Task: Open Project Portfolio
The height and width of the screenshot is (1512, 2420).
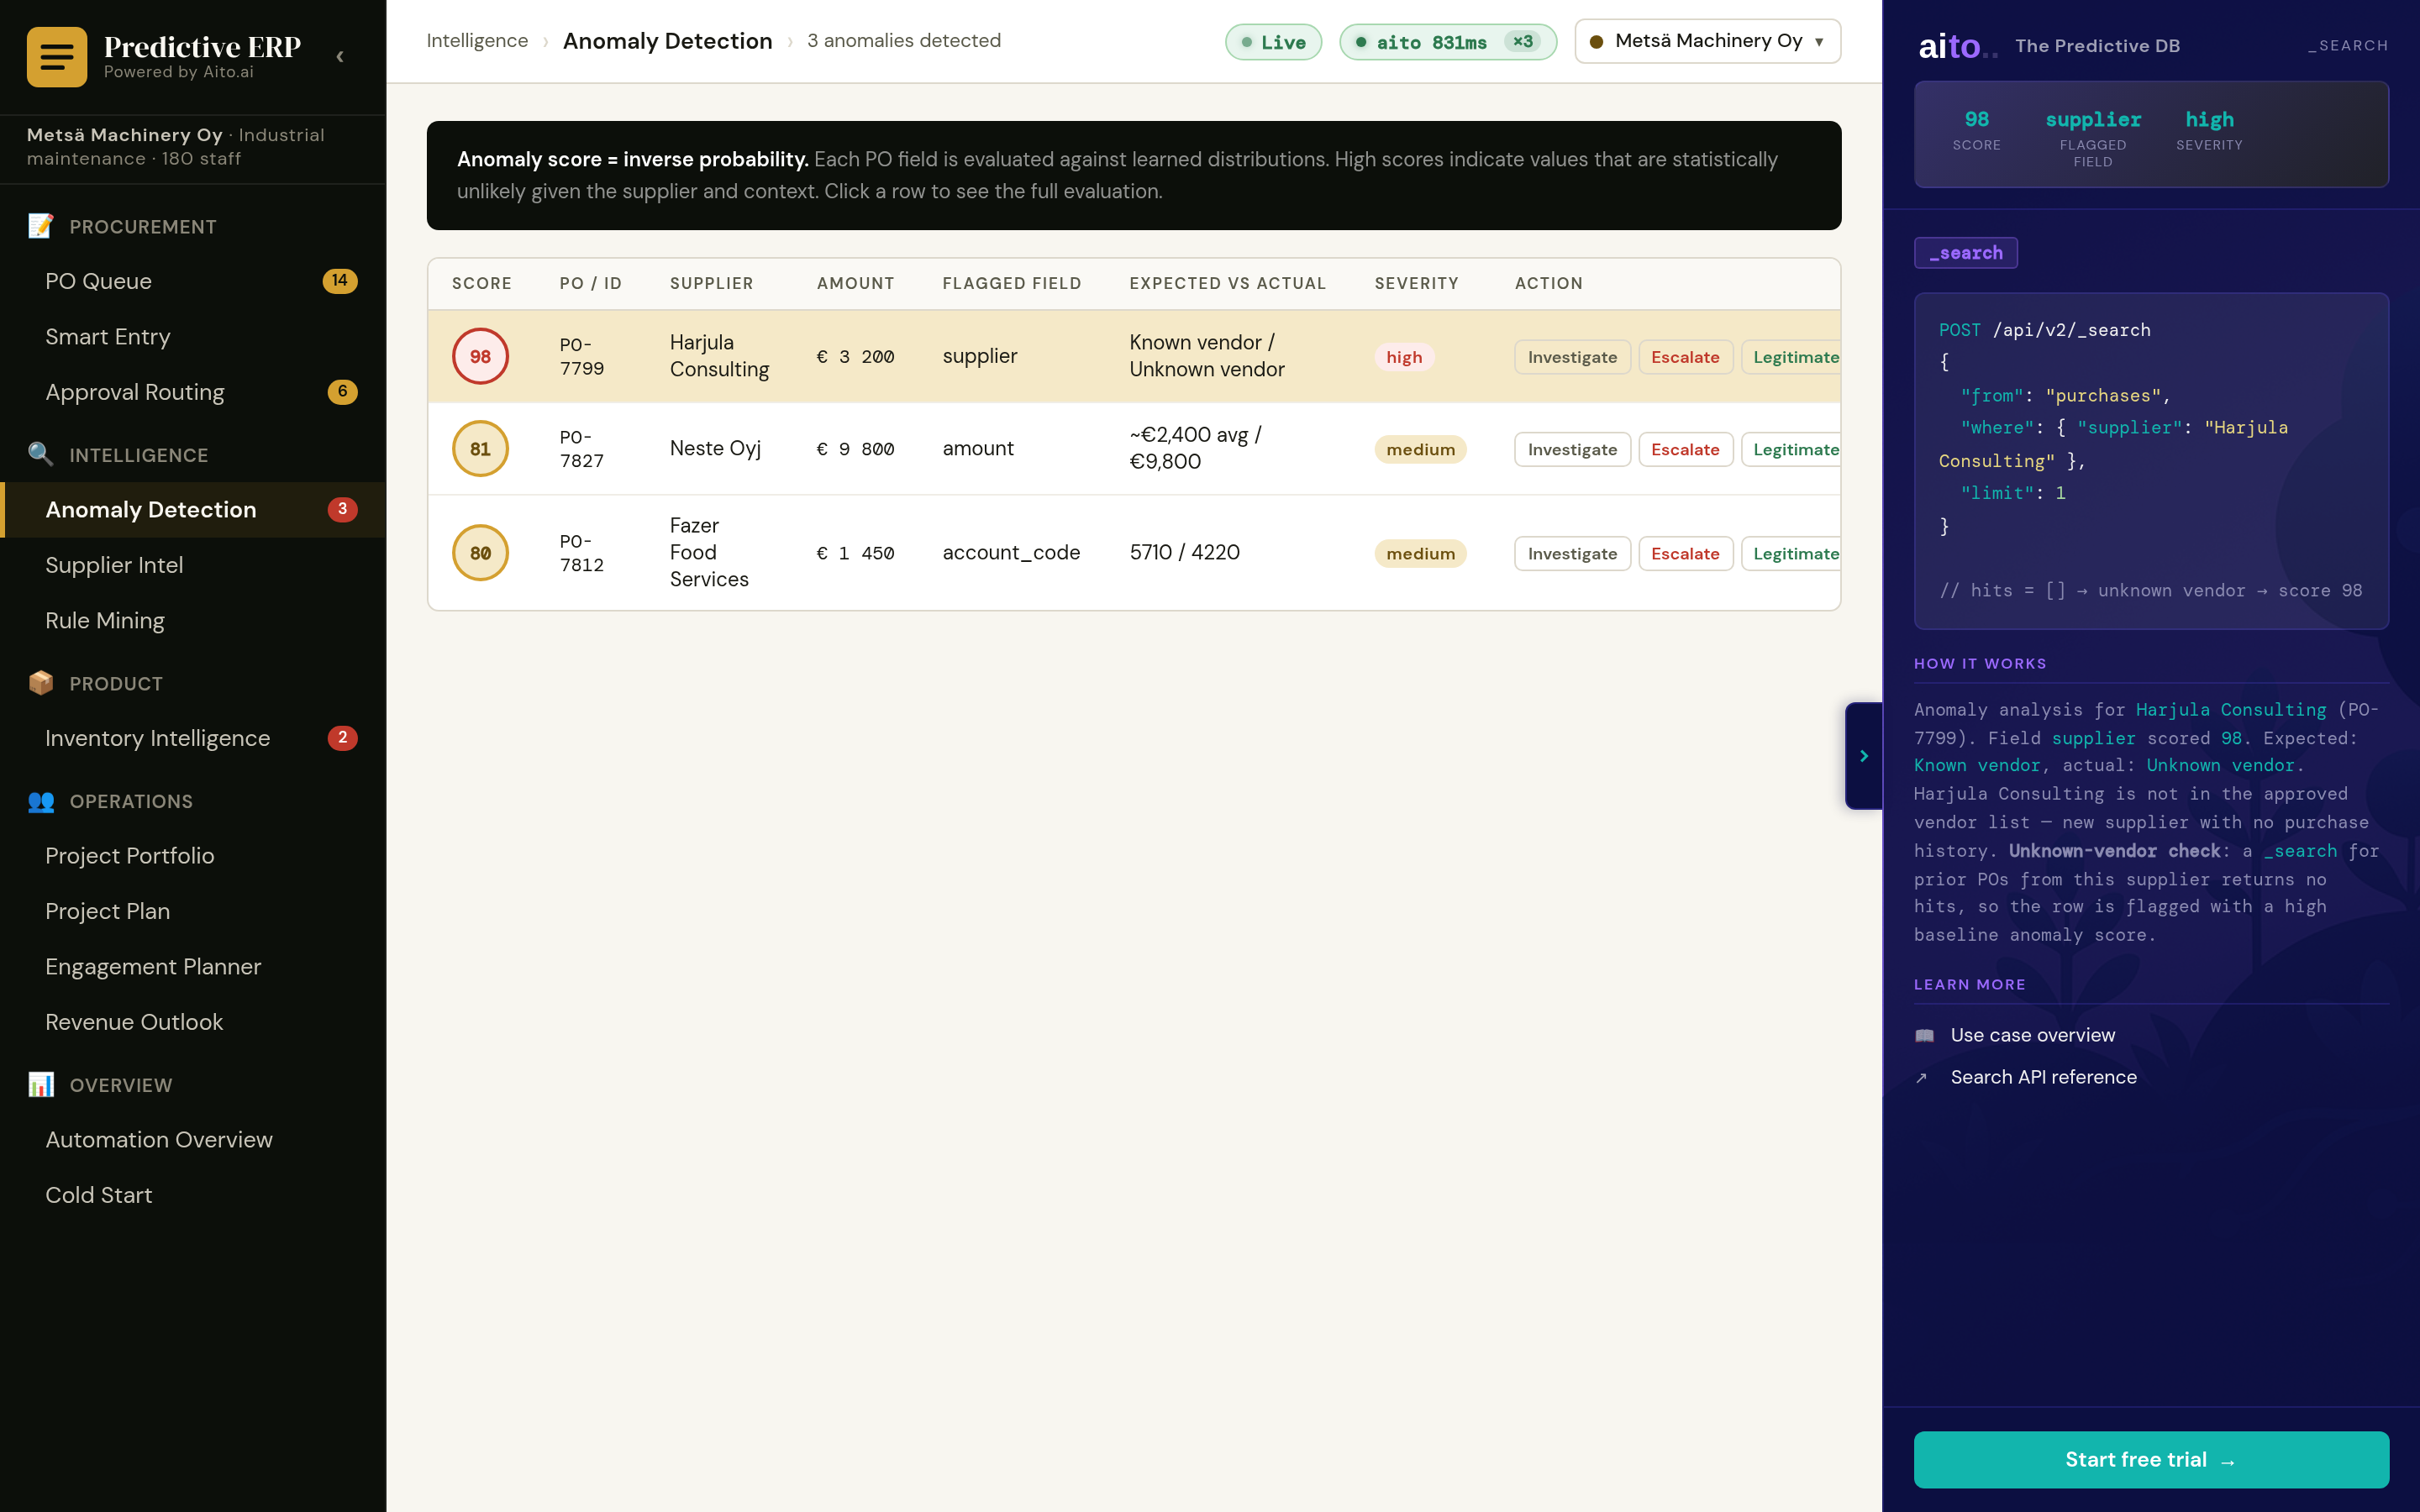Action: (x=193, y=856)
